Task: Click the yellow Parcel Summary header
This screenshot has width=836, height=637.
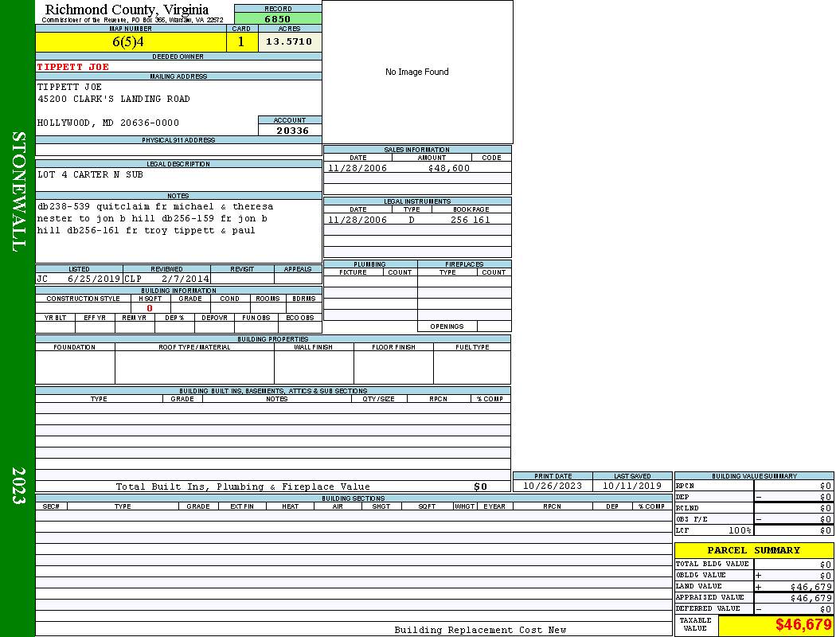Action: click(x=753, y=550)
